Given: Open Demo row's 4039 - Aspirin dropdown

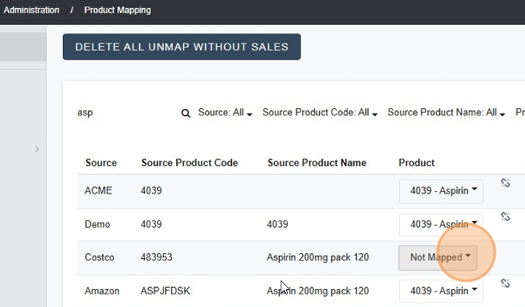Looking at the screenshot, I should coord(441,224).
